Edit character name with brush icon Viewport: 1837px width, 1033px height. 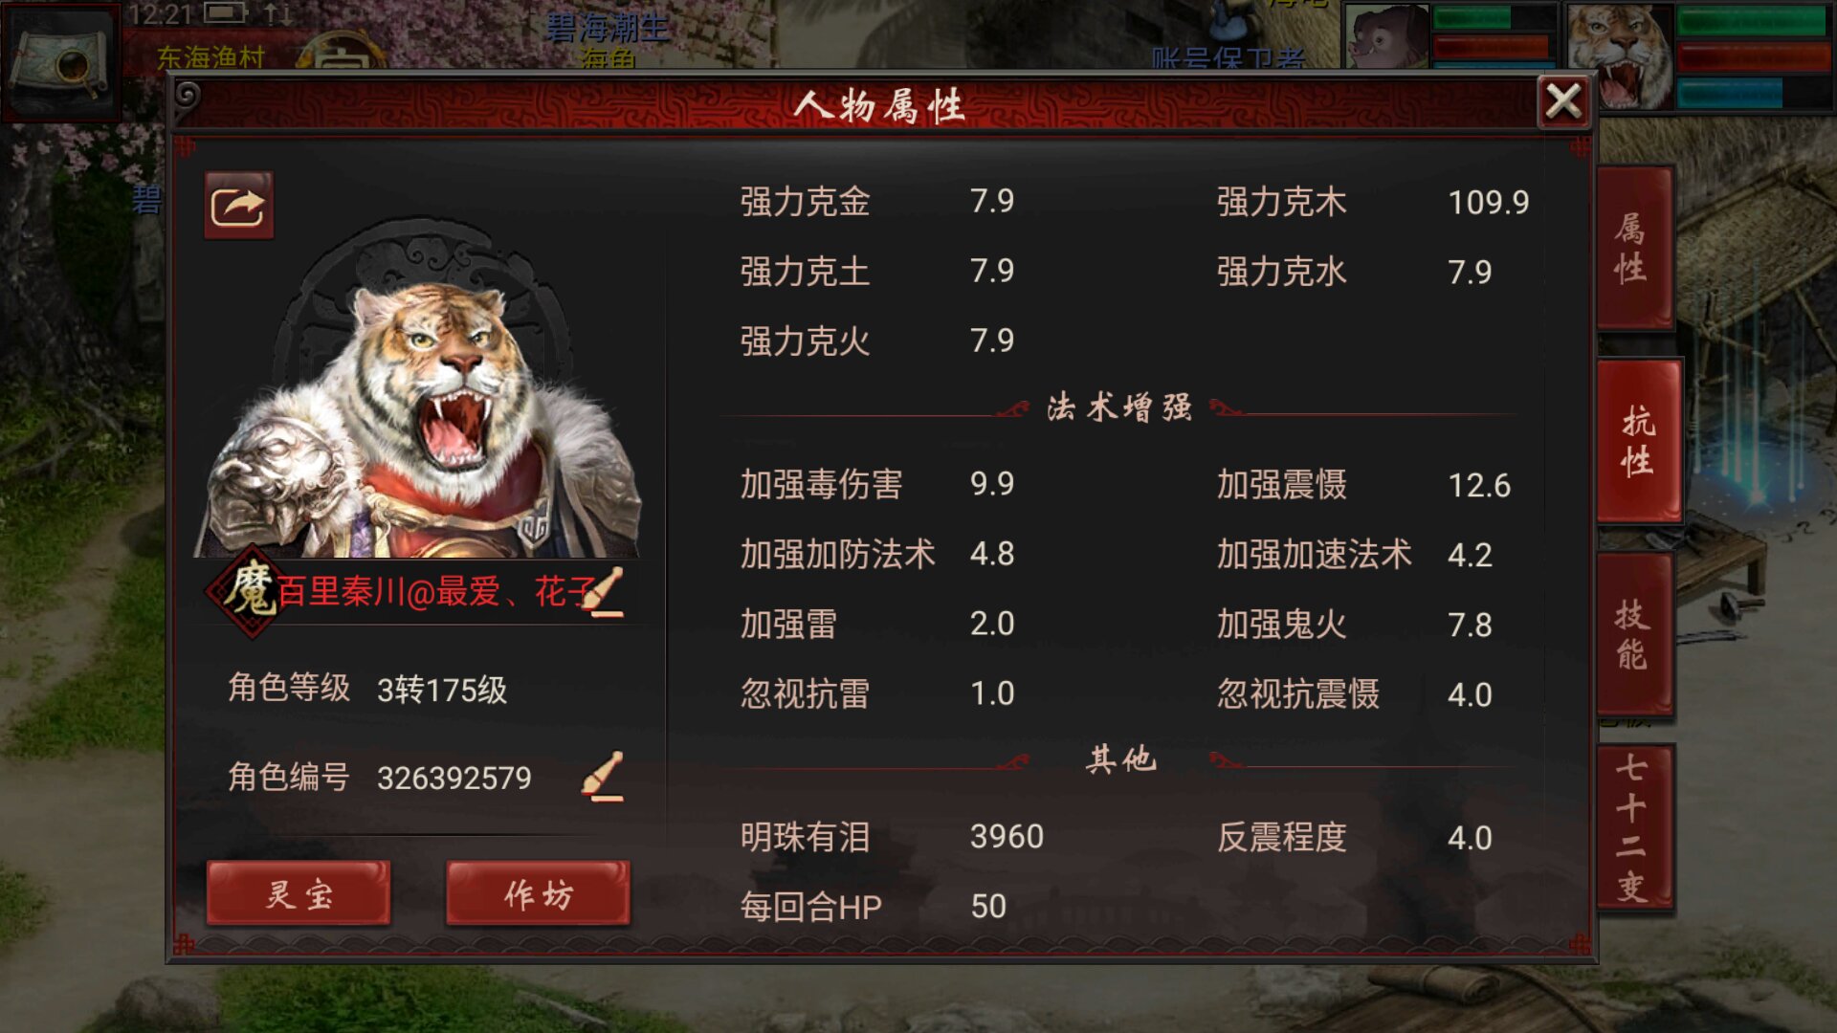(604, 592)
